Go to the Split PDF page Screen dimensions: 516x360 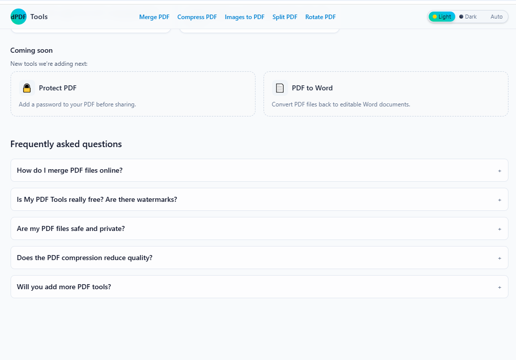[285, 17]
